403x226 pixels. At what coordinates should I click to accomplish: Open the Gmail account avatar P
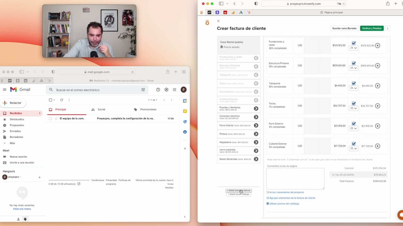184,90
